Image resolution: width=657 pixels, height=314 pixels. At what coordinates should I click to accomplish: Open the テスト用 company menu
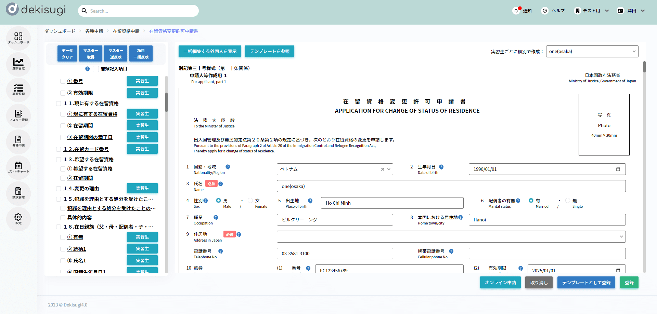click(592, 11)
